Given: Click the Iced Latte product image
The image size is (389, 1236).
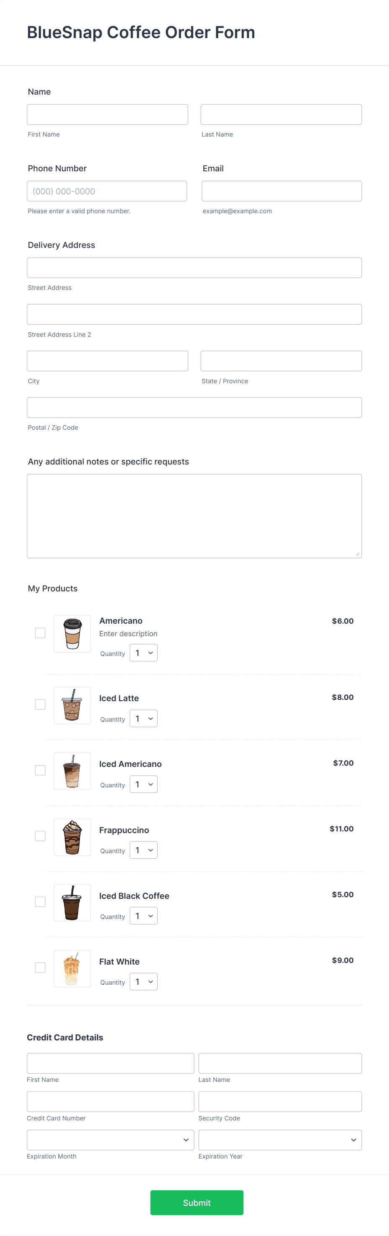Looking at the screenshot, I should (72, 705).
